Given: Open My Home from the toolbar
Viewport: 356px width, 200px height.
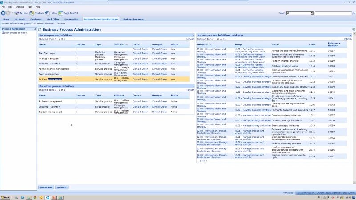Looking at the screenshot, I should 21,13.
